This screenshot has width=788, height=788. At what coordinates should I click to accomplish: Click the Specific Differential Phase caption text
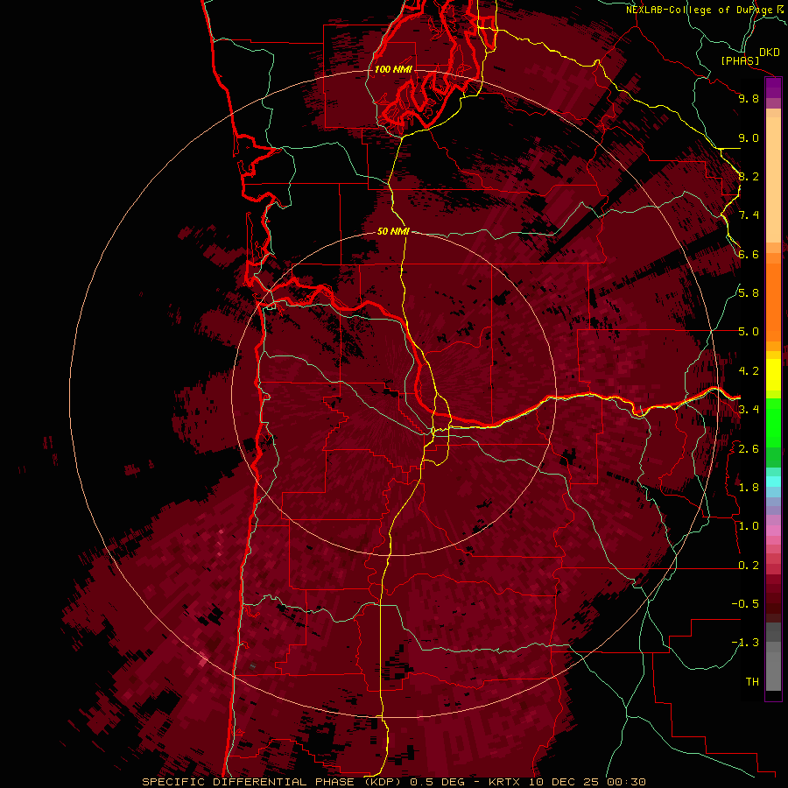coord(394,782)
